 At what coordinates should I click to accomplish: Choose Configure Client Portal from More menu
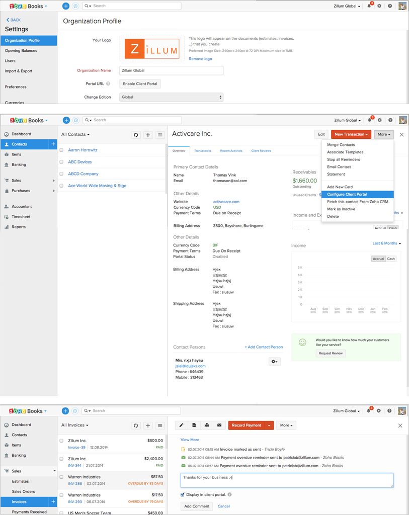[347, 194]
